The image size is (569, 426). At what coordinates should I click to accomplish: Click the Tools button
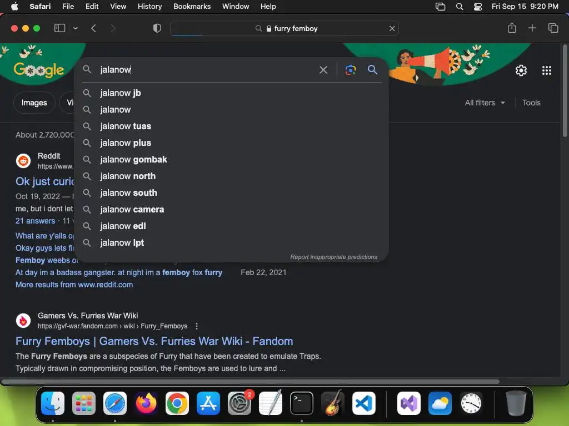(531, 103)
